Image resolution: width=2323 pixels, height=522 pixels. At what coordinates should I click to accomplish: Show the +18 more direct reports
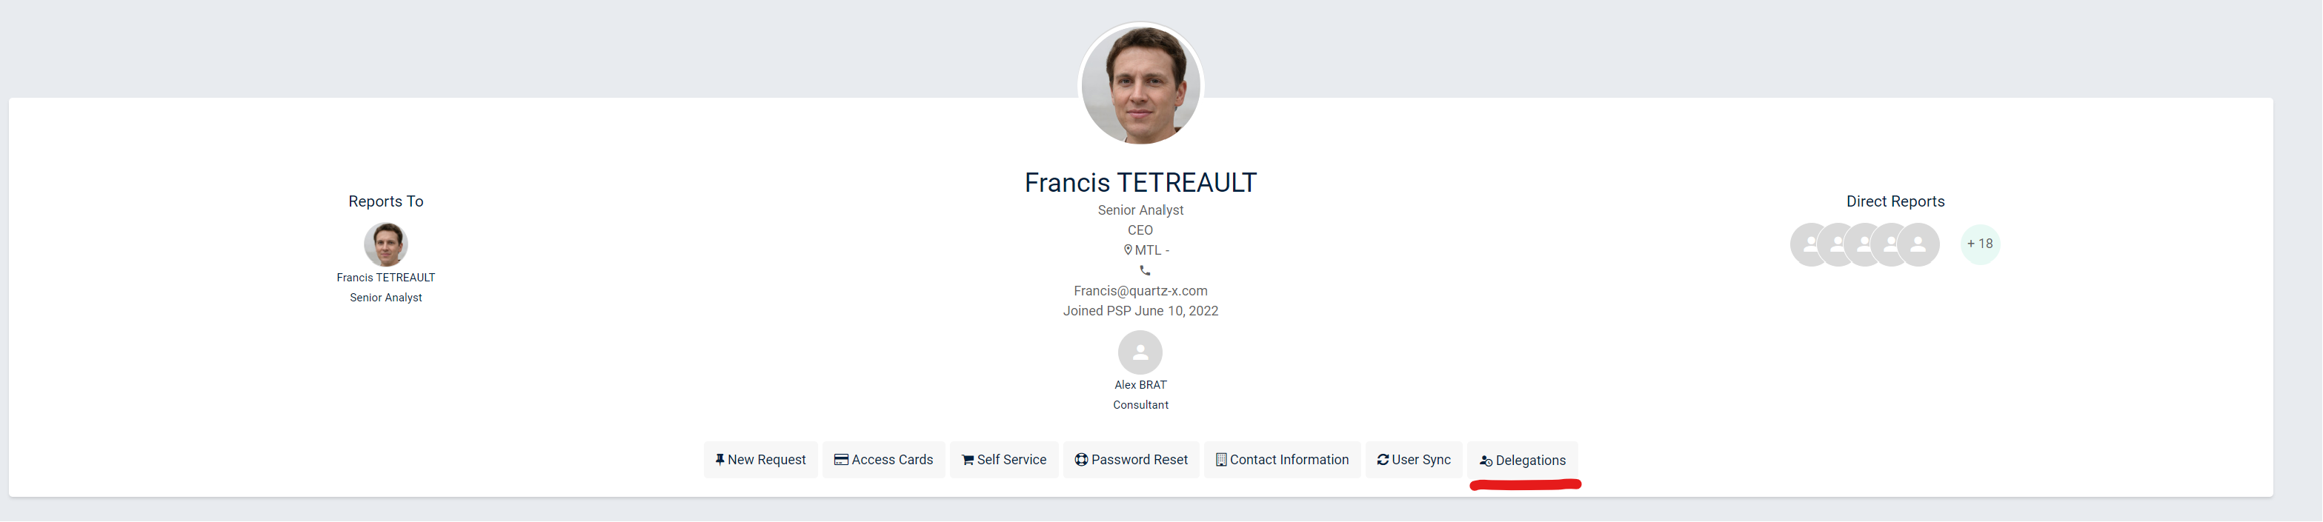click(1981, 244)
